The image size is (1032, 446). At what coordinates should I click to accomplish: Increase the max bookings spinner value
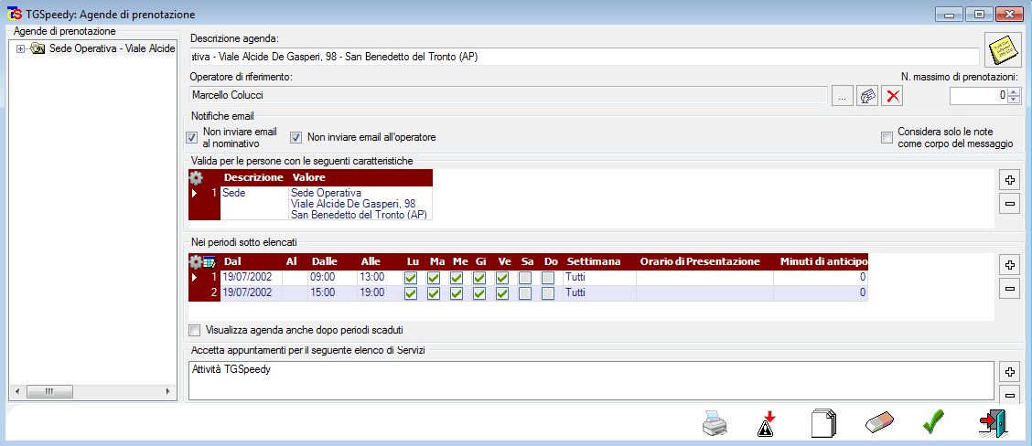[x=1013, y=90]
